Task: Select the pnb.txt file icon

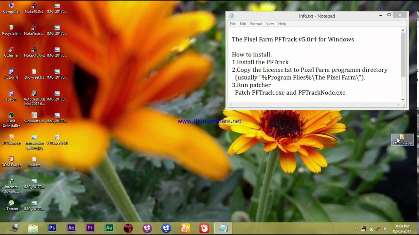Action: point(34,162)
